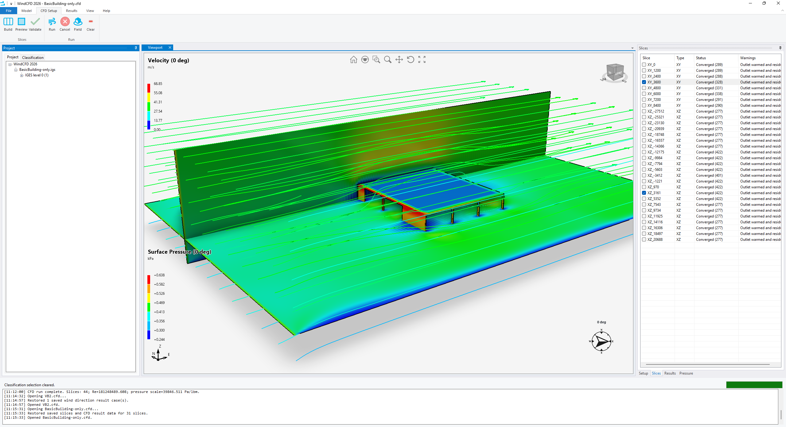Switch to the Model ribbon tab
Image resolution: width=786 pixels, height=427 pixels.
(x=26, y=11)
